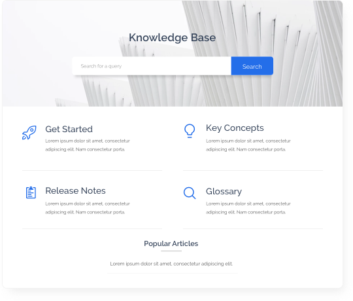Image resolution: width=353 pixels, height=301 pixels.
Task: Click the description text under Glossary
Action: [248, 208]
